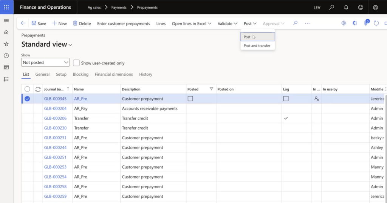
Task: Toggle Log checkbox for GLB-000345
Action: (286, 99)
